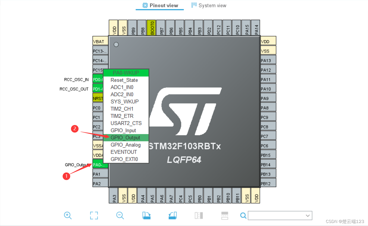Switch to the System view tab
368x226 pixels.
pos(208,5)
